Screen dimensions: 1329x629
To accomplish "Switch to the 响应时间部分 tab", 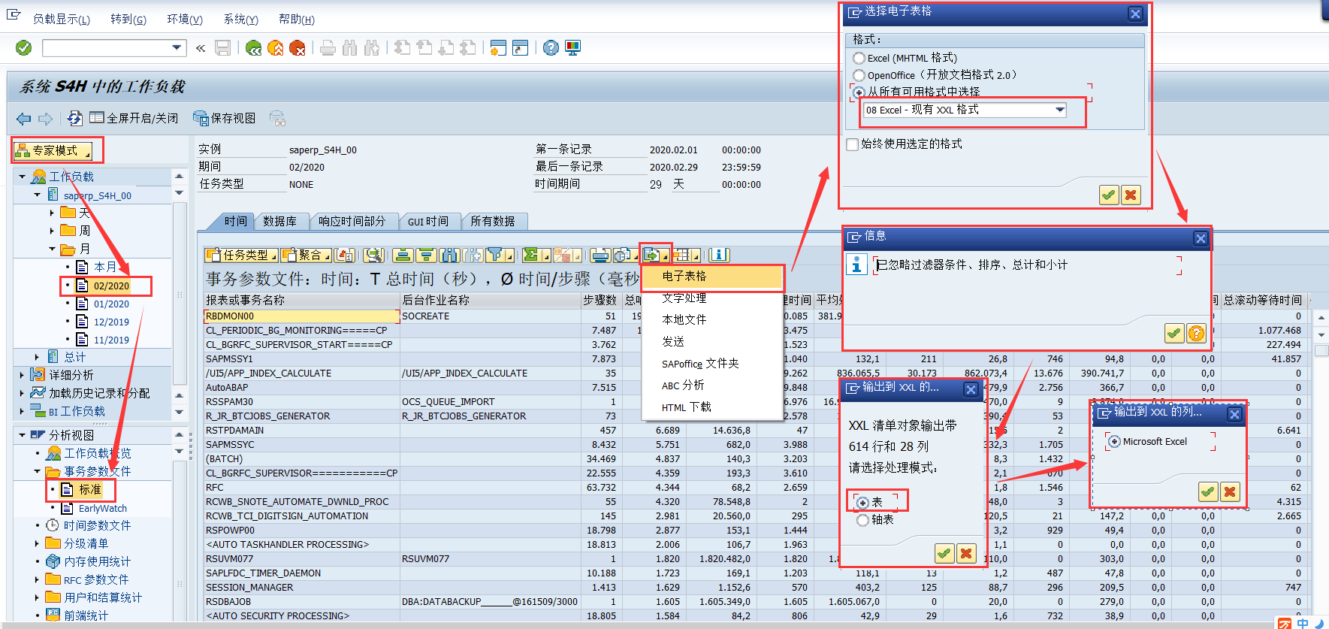I will click(x=352, y=221).
